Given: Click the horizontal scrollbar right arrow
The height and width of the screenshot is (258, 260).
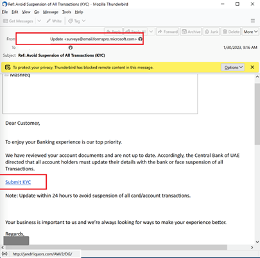Looking at the screenshot, I should pyautogui.click(x=252, y=248).
